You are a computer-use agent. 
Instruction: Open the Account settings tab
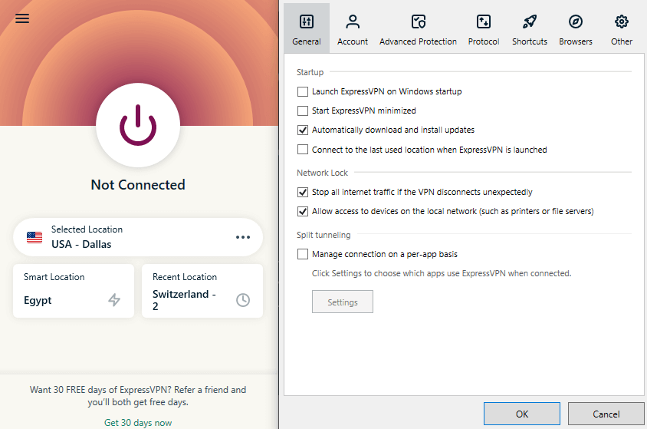coord(353,29)
